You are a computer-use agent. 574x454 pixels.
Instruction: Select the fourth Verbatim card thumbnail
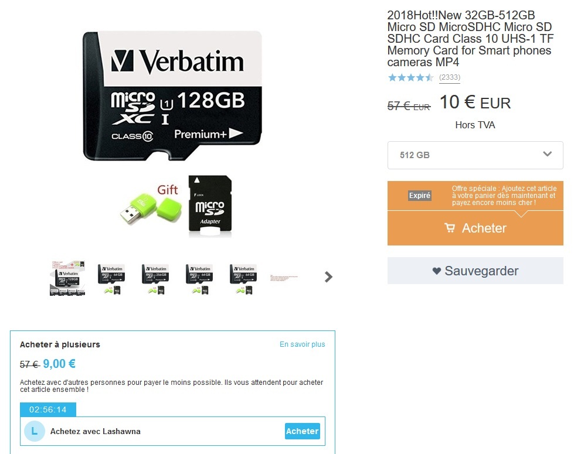[x=199, y=278]
